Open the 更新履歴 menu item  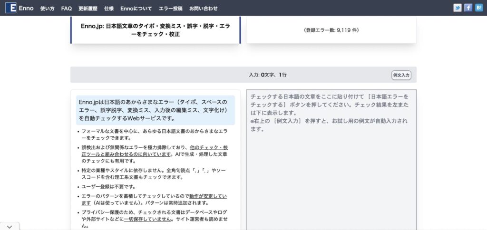(88, 9)
